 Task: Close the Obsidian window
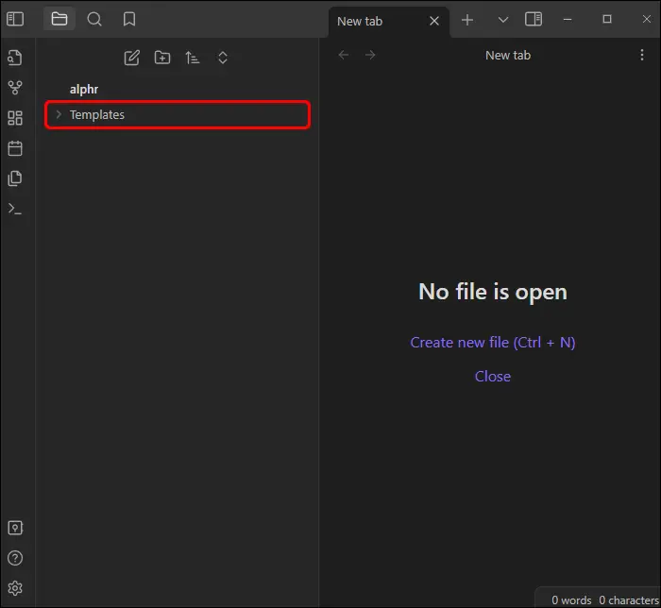[647, 19]
